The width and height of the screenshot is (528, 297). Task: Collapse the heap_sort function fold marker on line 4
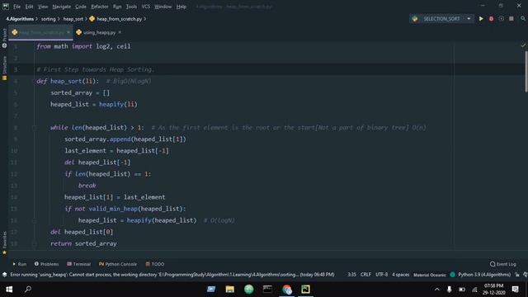point(34,81)
